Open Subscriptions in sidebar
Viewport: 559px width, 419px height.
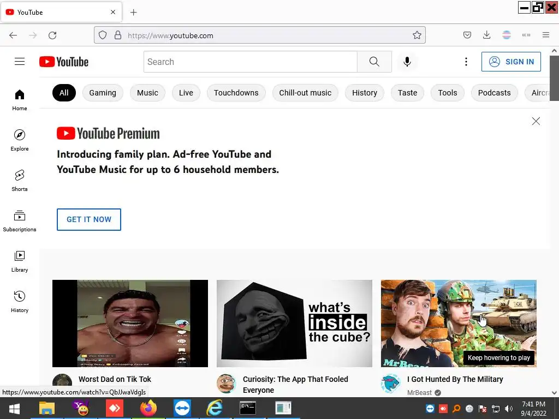[x=20, y=222]
